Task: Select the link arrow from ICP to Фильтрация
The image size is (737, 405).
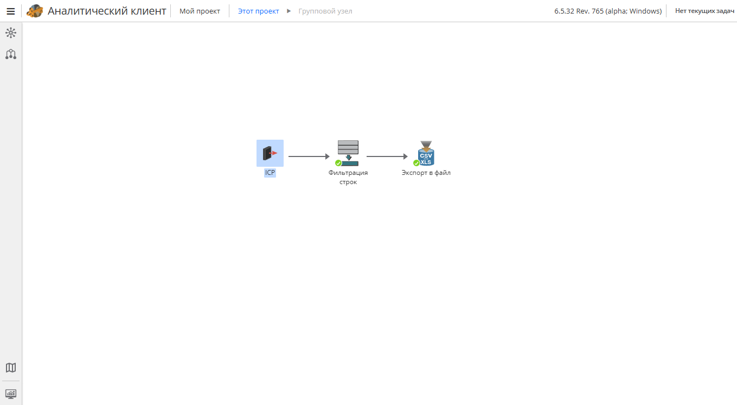Action: 309,156
